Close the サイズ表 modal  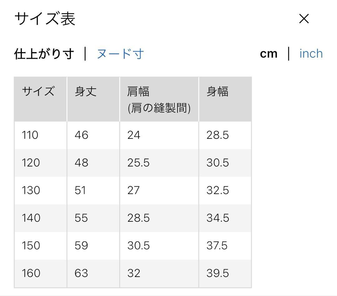[x=303, y=19]
